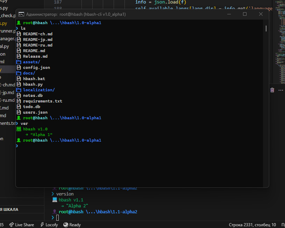Open the terminal panel's more actions ellipsis
The width and height of the screenshot is (285, 228).
tap(280, 90)
